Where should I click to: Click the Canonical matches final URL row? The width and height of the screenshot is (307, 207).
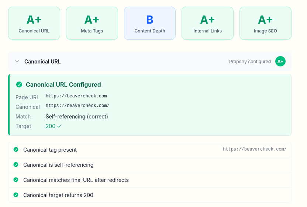pyautogui.click(x=76, y=180)
